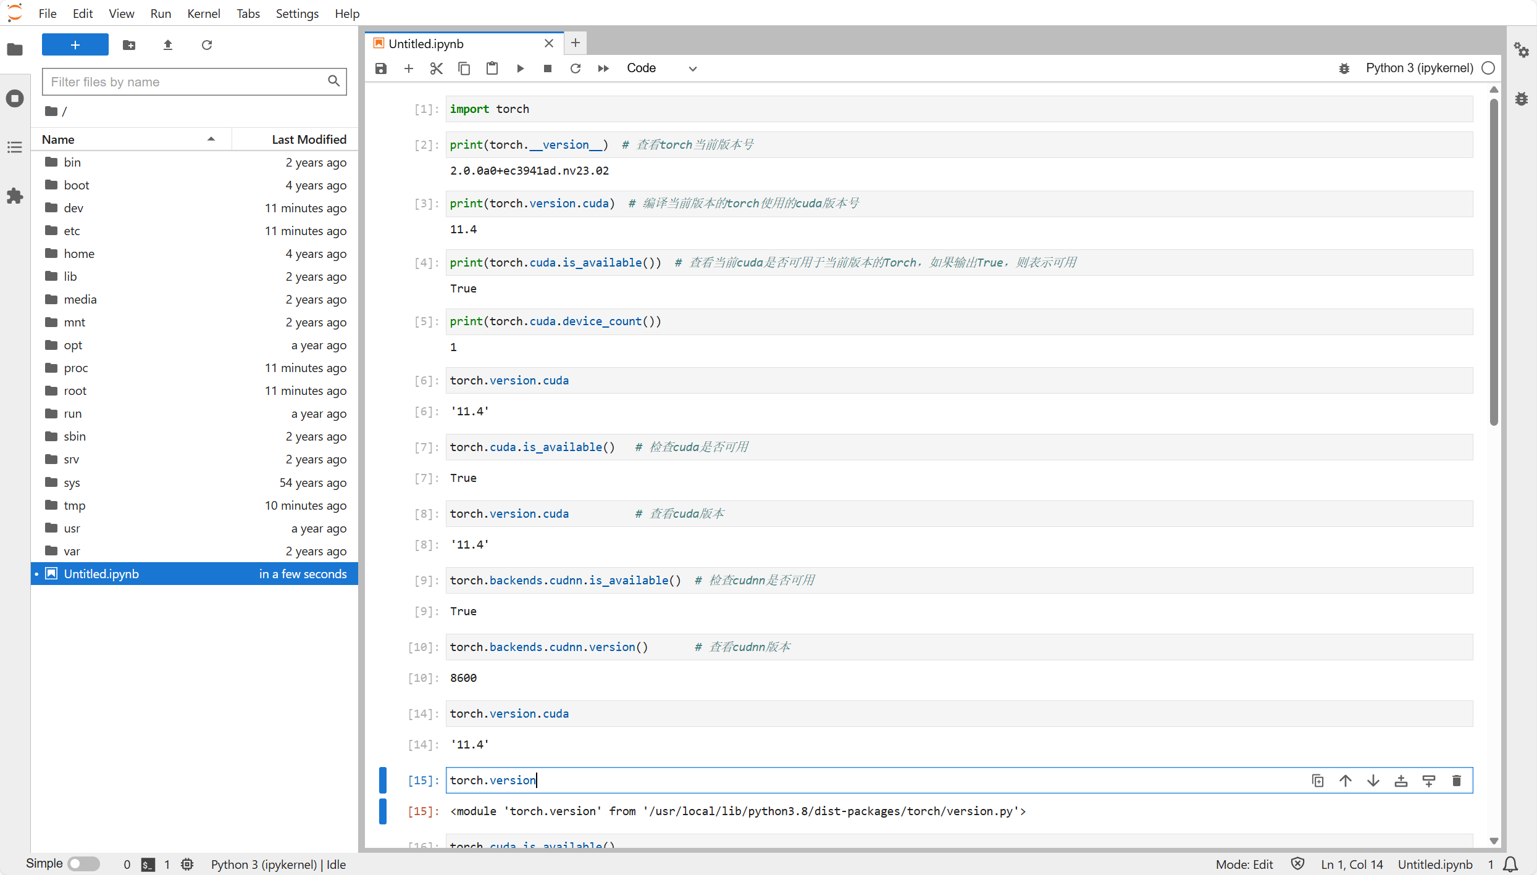Toggle the Simple interface mode switch
1537x875 pixels.
point(84,864)
